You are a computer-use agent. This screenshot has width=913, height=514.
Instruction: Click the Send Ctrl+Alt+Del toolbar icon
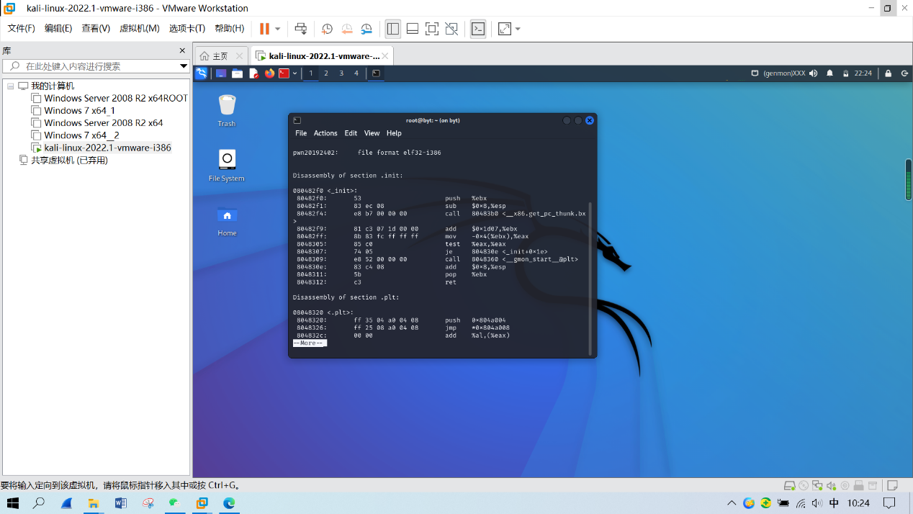coord(301,29)
